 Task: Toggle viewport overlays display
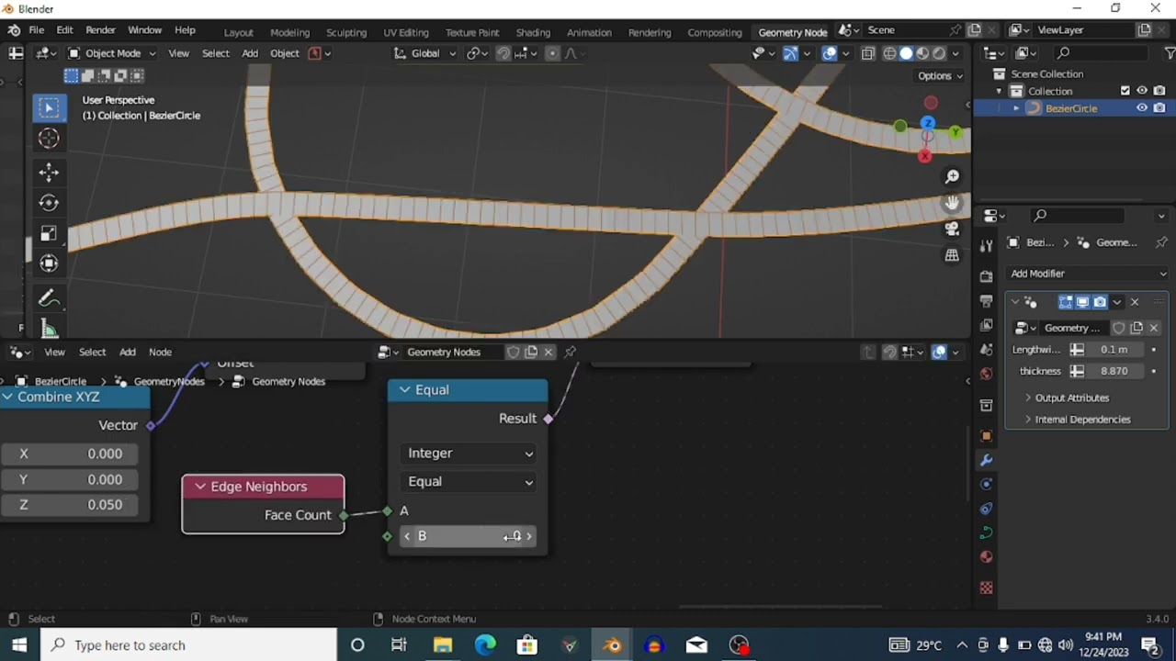pos(830,53)
